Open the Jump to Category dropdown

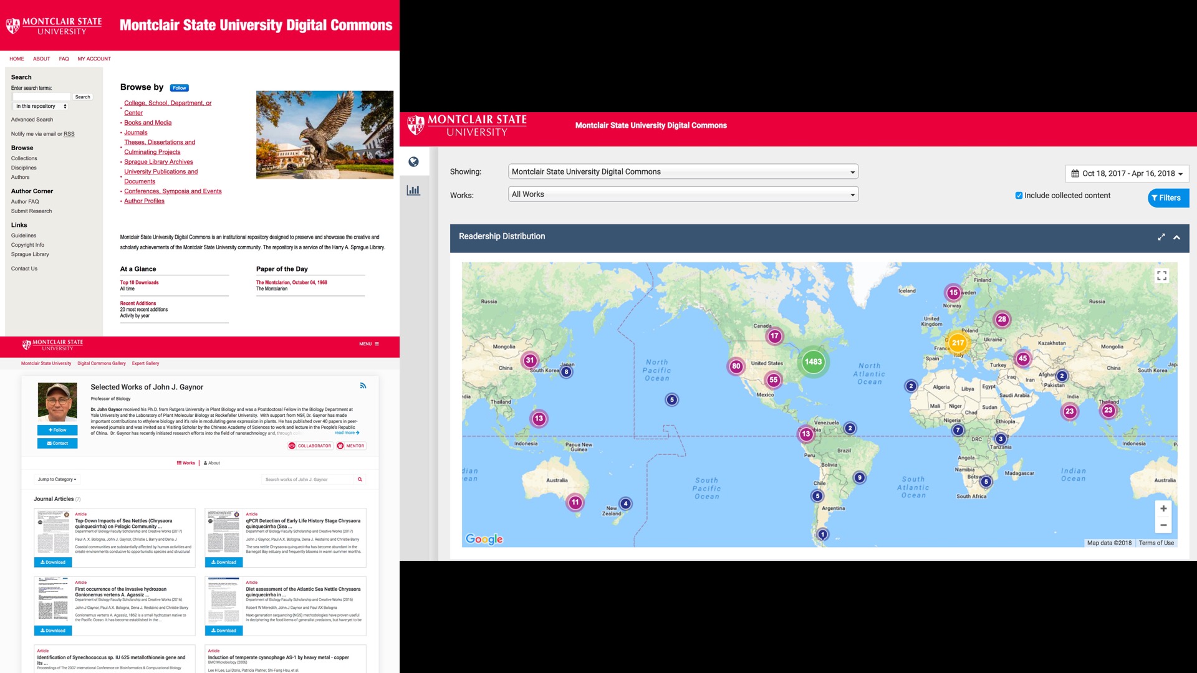(x=56, y=479)
